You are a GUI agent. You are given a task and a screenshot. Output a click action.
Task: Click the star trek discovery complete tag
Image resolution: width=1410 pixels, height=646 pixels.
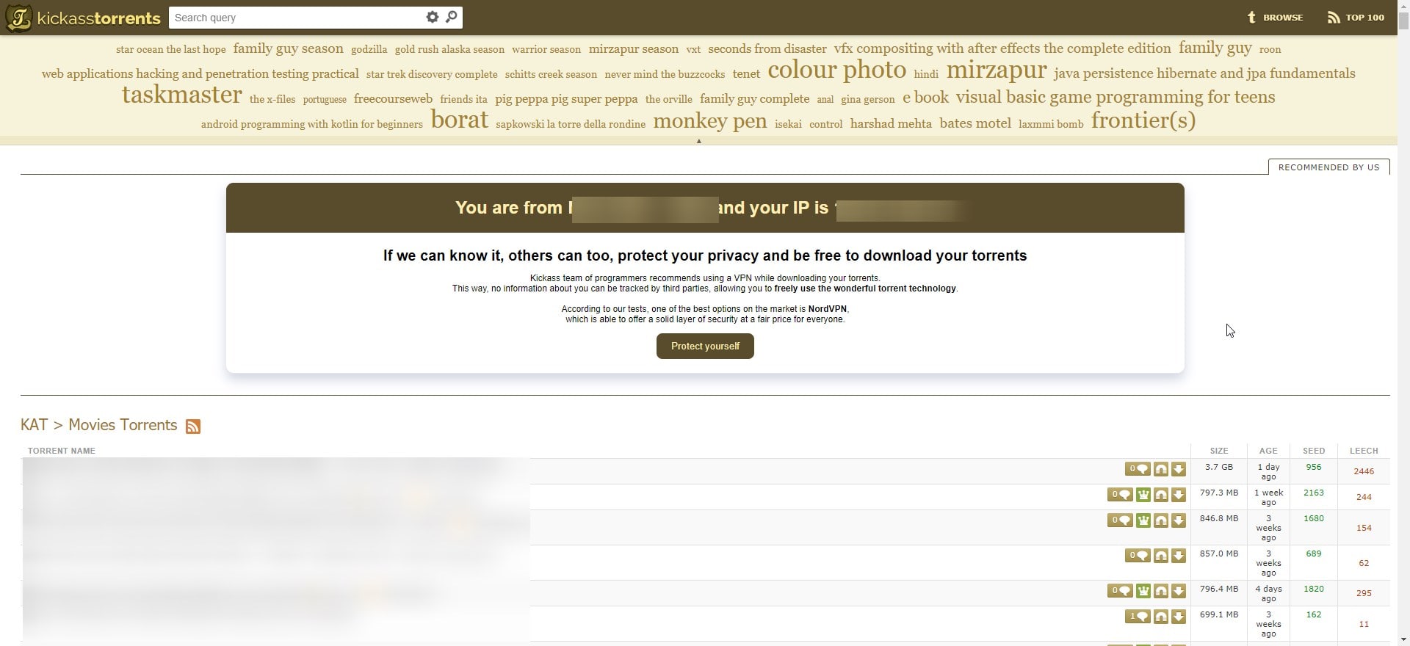point(432,75)
